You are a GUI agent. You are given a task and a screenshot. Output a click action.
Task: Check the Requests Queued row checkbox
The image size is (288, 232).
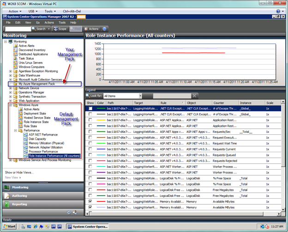pyautogui.click(x=90, y=155)
